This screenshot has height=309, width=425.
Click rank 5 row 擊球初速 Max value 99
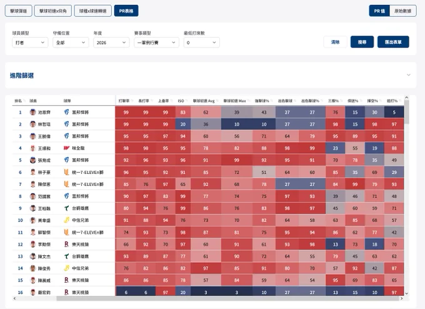pos(237,160)
